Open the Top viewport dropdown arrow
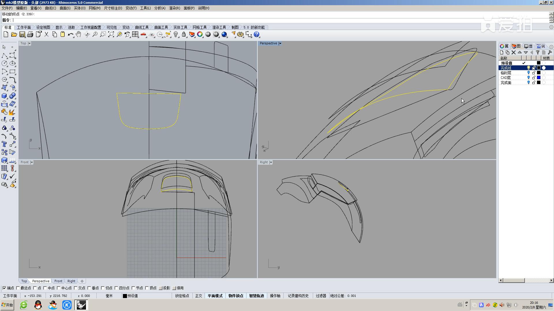 point(29,43)
